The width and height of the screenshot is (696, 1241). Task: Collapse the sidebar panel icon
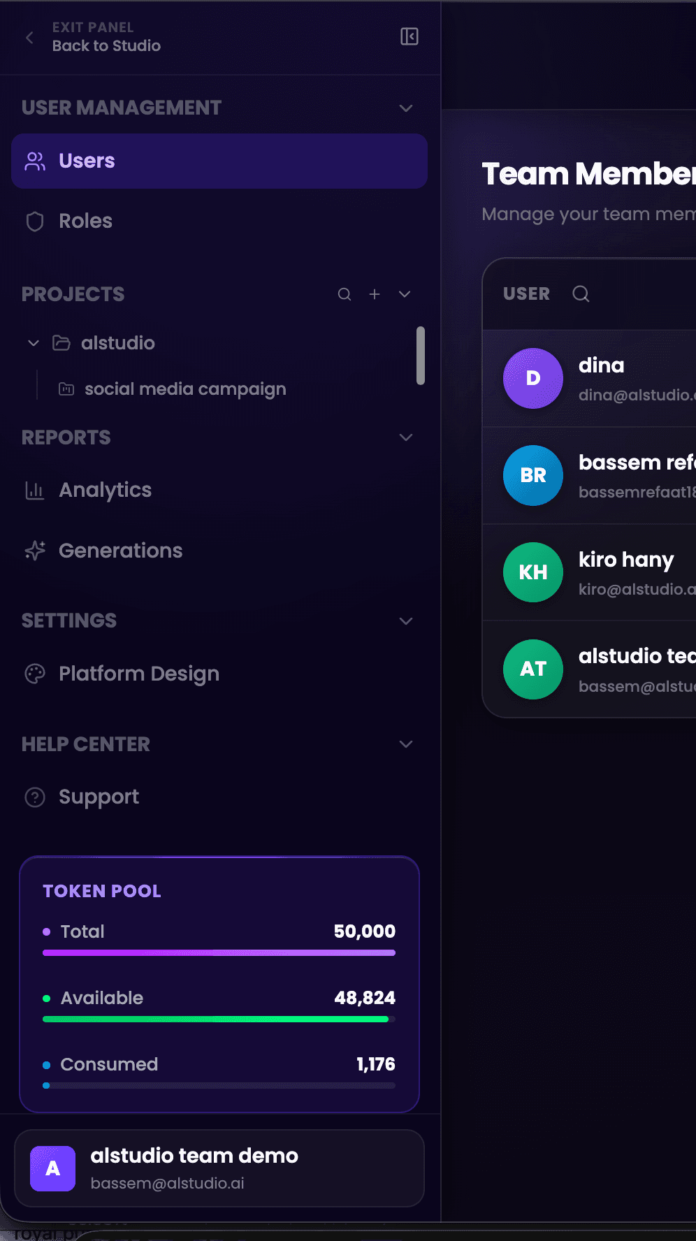point(409,36)
